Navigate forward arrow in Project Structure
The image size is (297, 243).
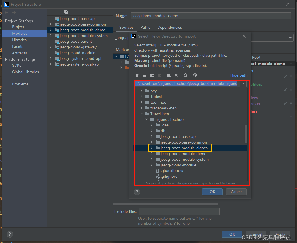pyautogui.click(x=14, y=13)
